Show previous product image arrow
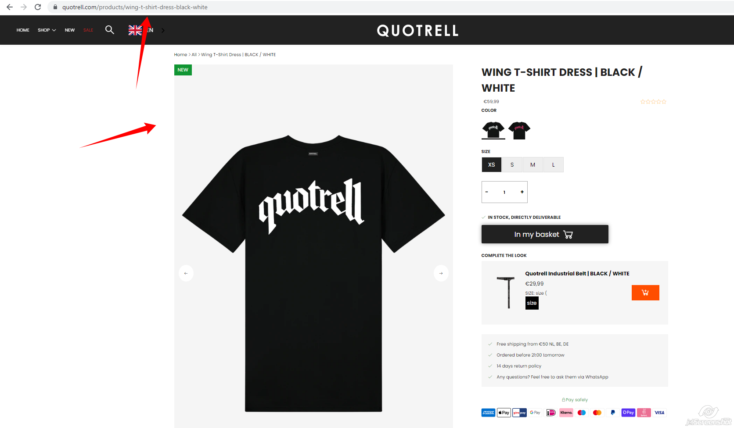The image size is (734, 428). [x=186, y=273]
